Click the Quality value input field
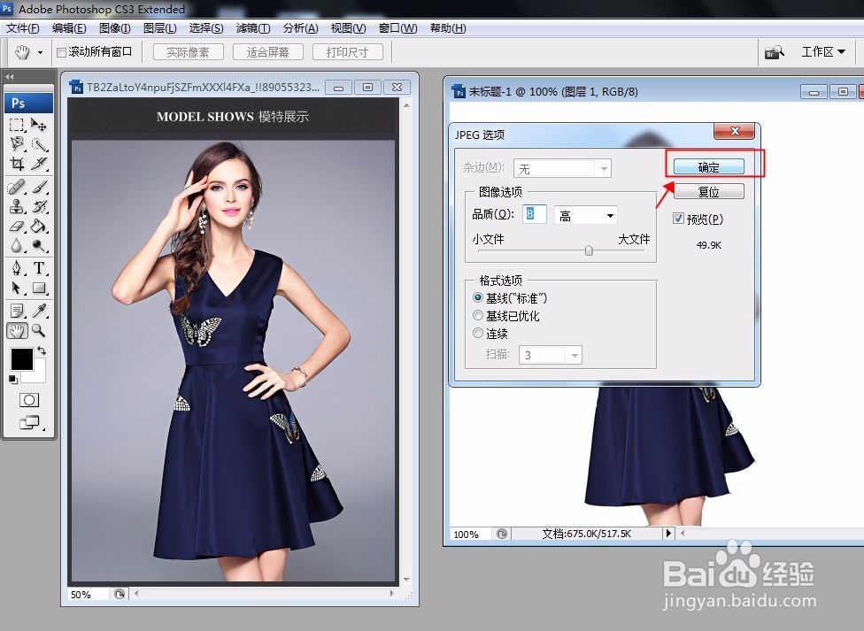 534,214
